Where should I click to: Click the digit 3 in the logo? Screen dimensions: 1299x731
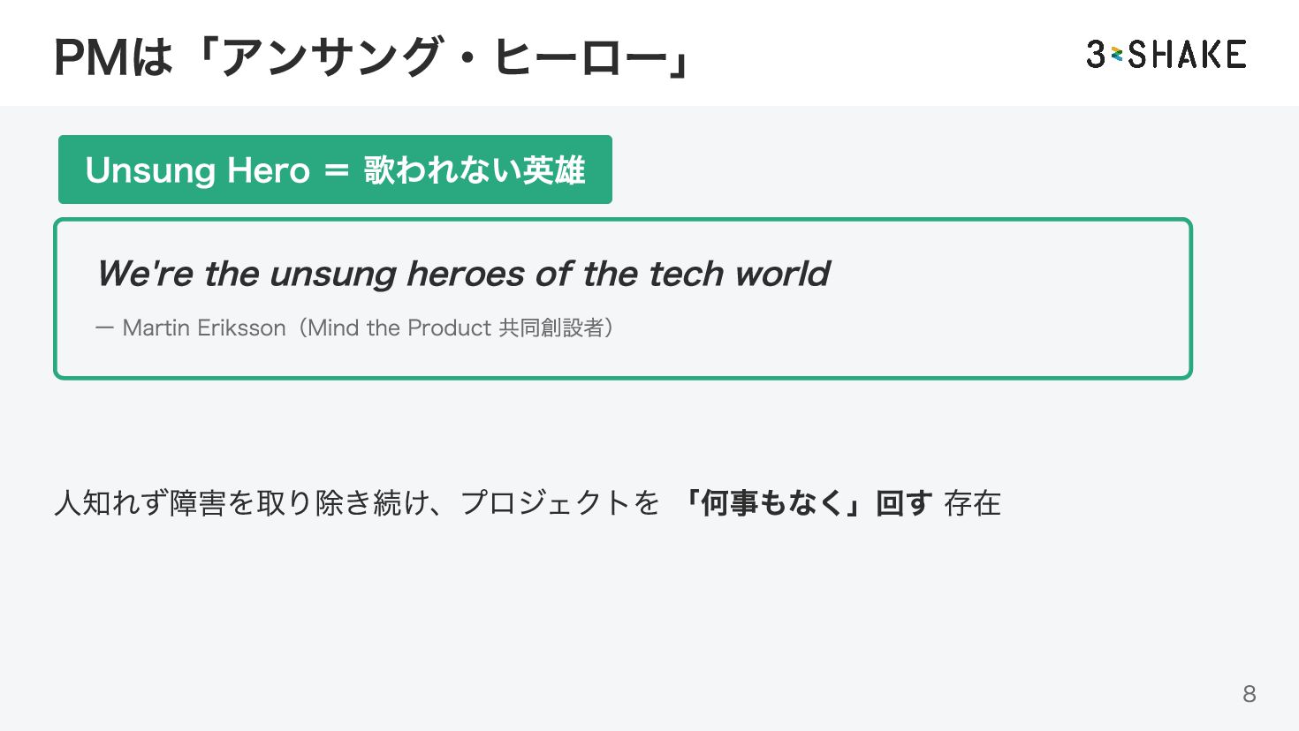[1097, 55]
